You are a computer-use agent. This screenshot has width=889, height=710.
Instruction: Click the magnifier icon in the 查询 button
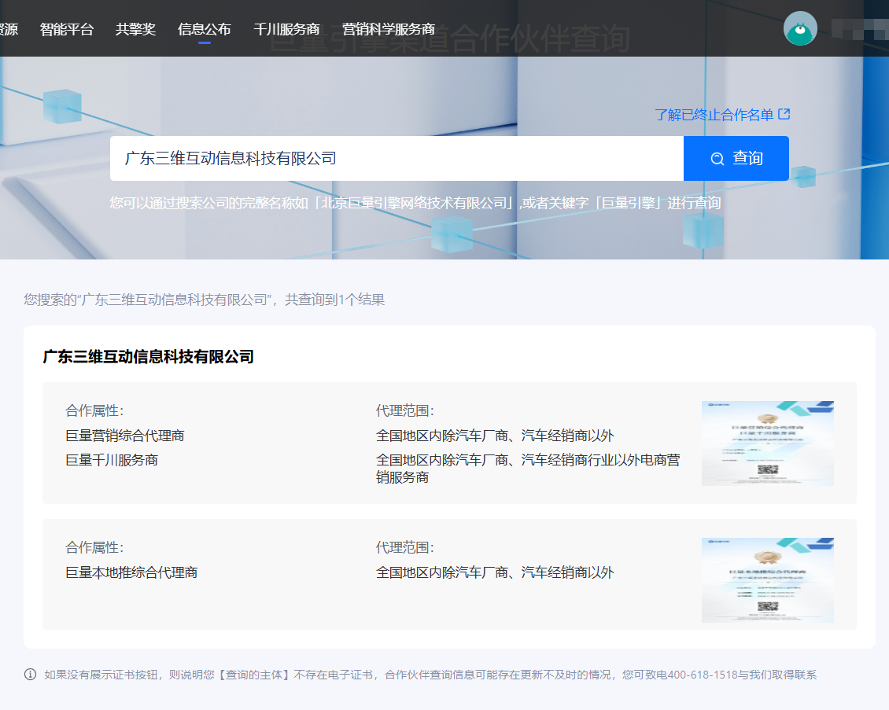point(717,159)
